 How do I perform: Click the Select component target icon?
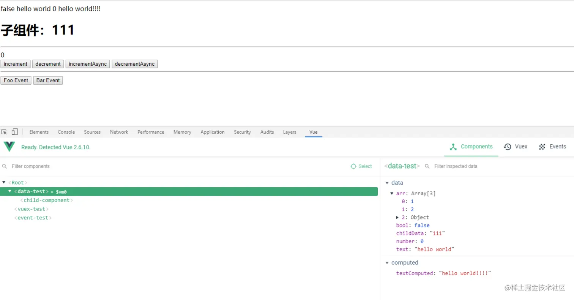[353, 166]
